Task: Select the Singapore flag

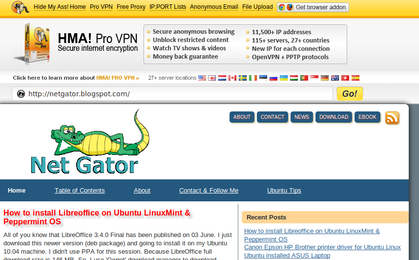Action: (314, 78)
